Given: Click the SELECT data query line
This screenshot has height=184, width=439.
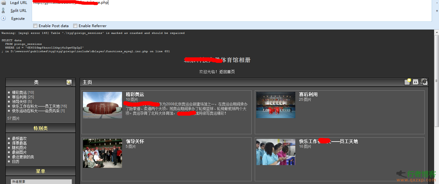Looking at the screenshot, I should click(x=12, y=40).
